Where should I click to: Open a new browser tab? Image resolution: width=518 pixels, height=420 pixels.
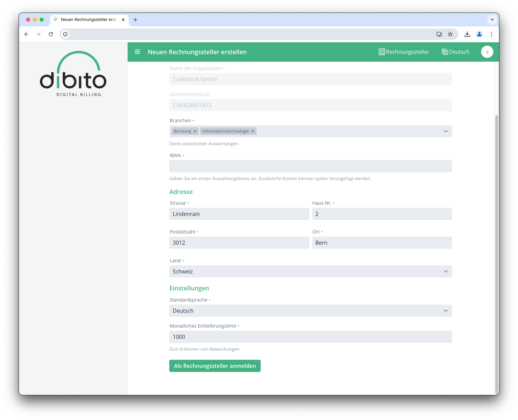coord(135,20)
